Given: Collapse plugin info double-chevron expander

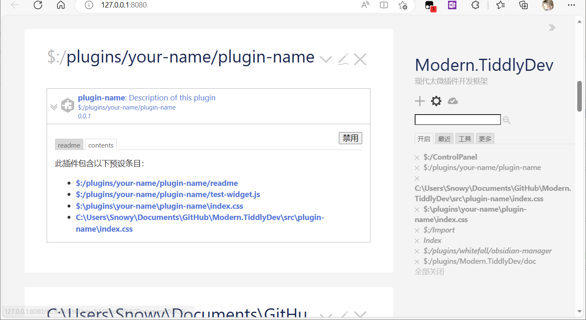Looking at the screenshot, I should click(x=54, y=107).
